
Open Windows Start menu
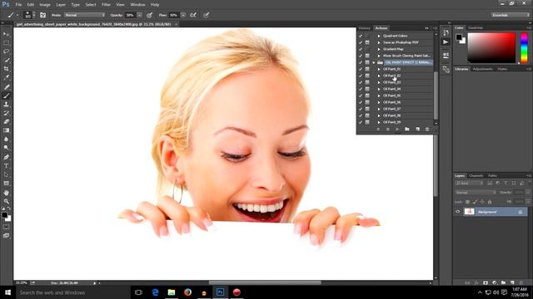(7, 292)
